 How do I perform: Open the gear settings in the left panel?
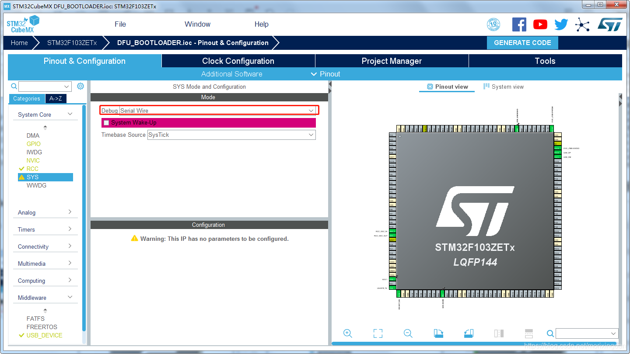pos(80,86)
